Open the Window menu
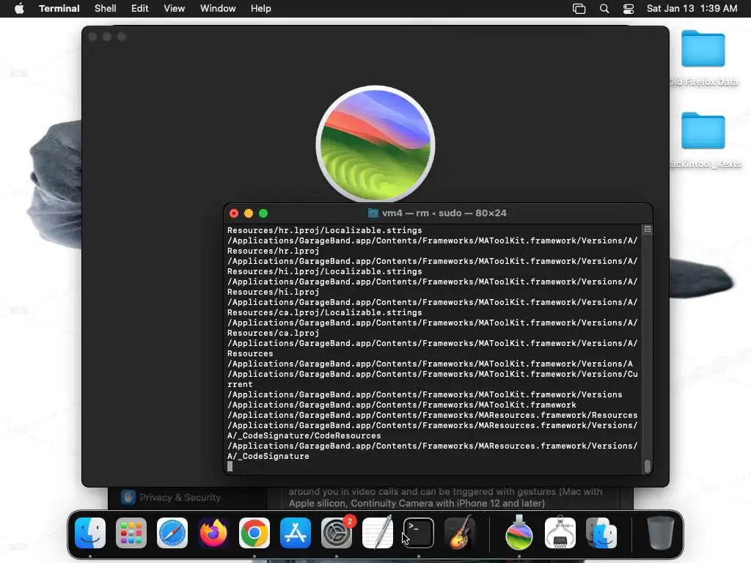The width and height of the screenshot is (751, 563). pyautogui.click(x=218, y=9)
